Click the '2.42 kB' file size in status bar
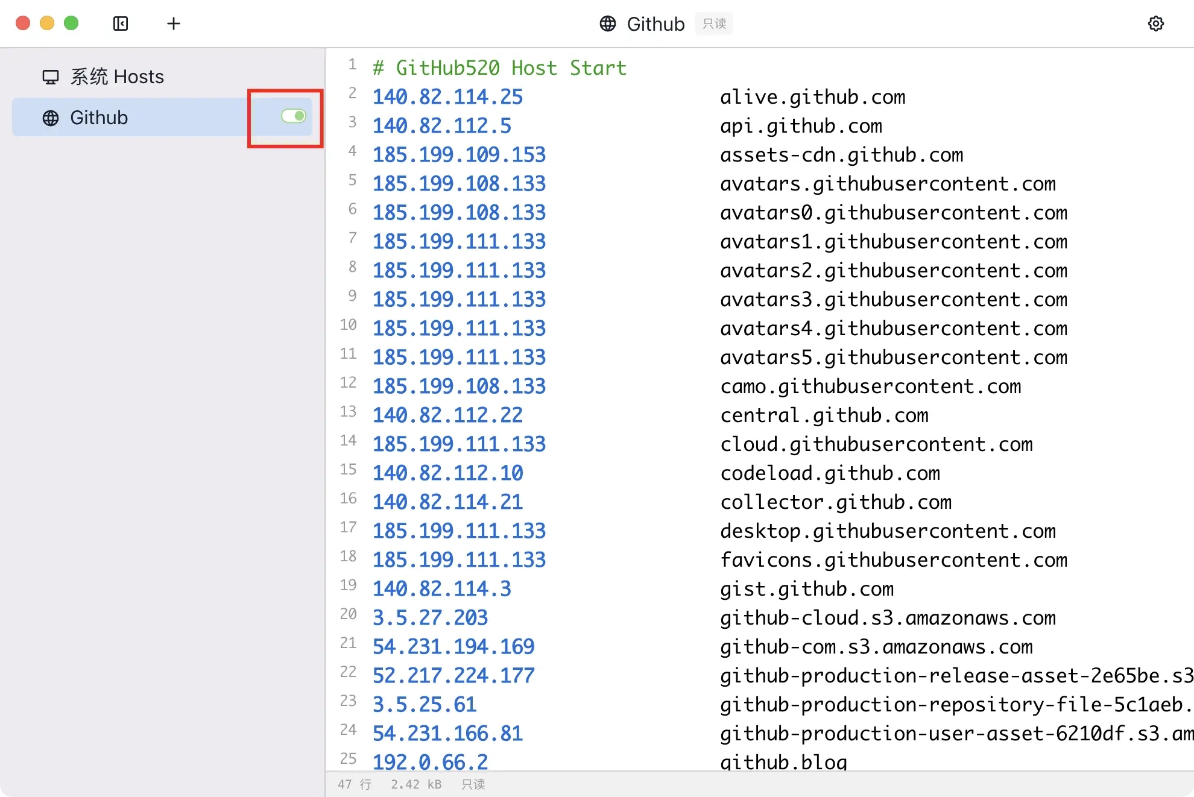This screenshot has width=1194, height=797. (416, 784)
